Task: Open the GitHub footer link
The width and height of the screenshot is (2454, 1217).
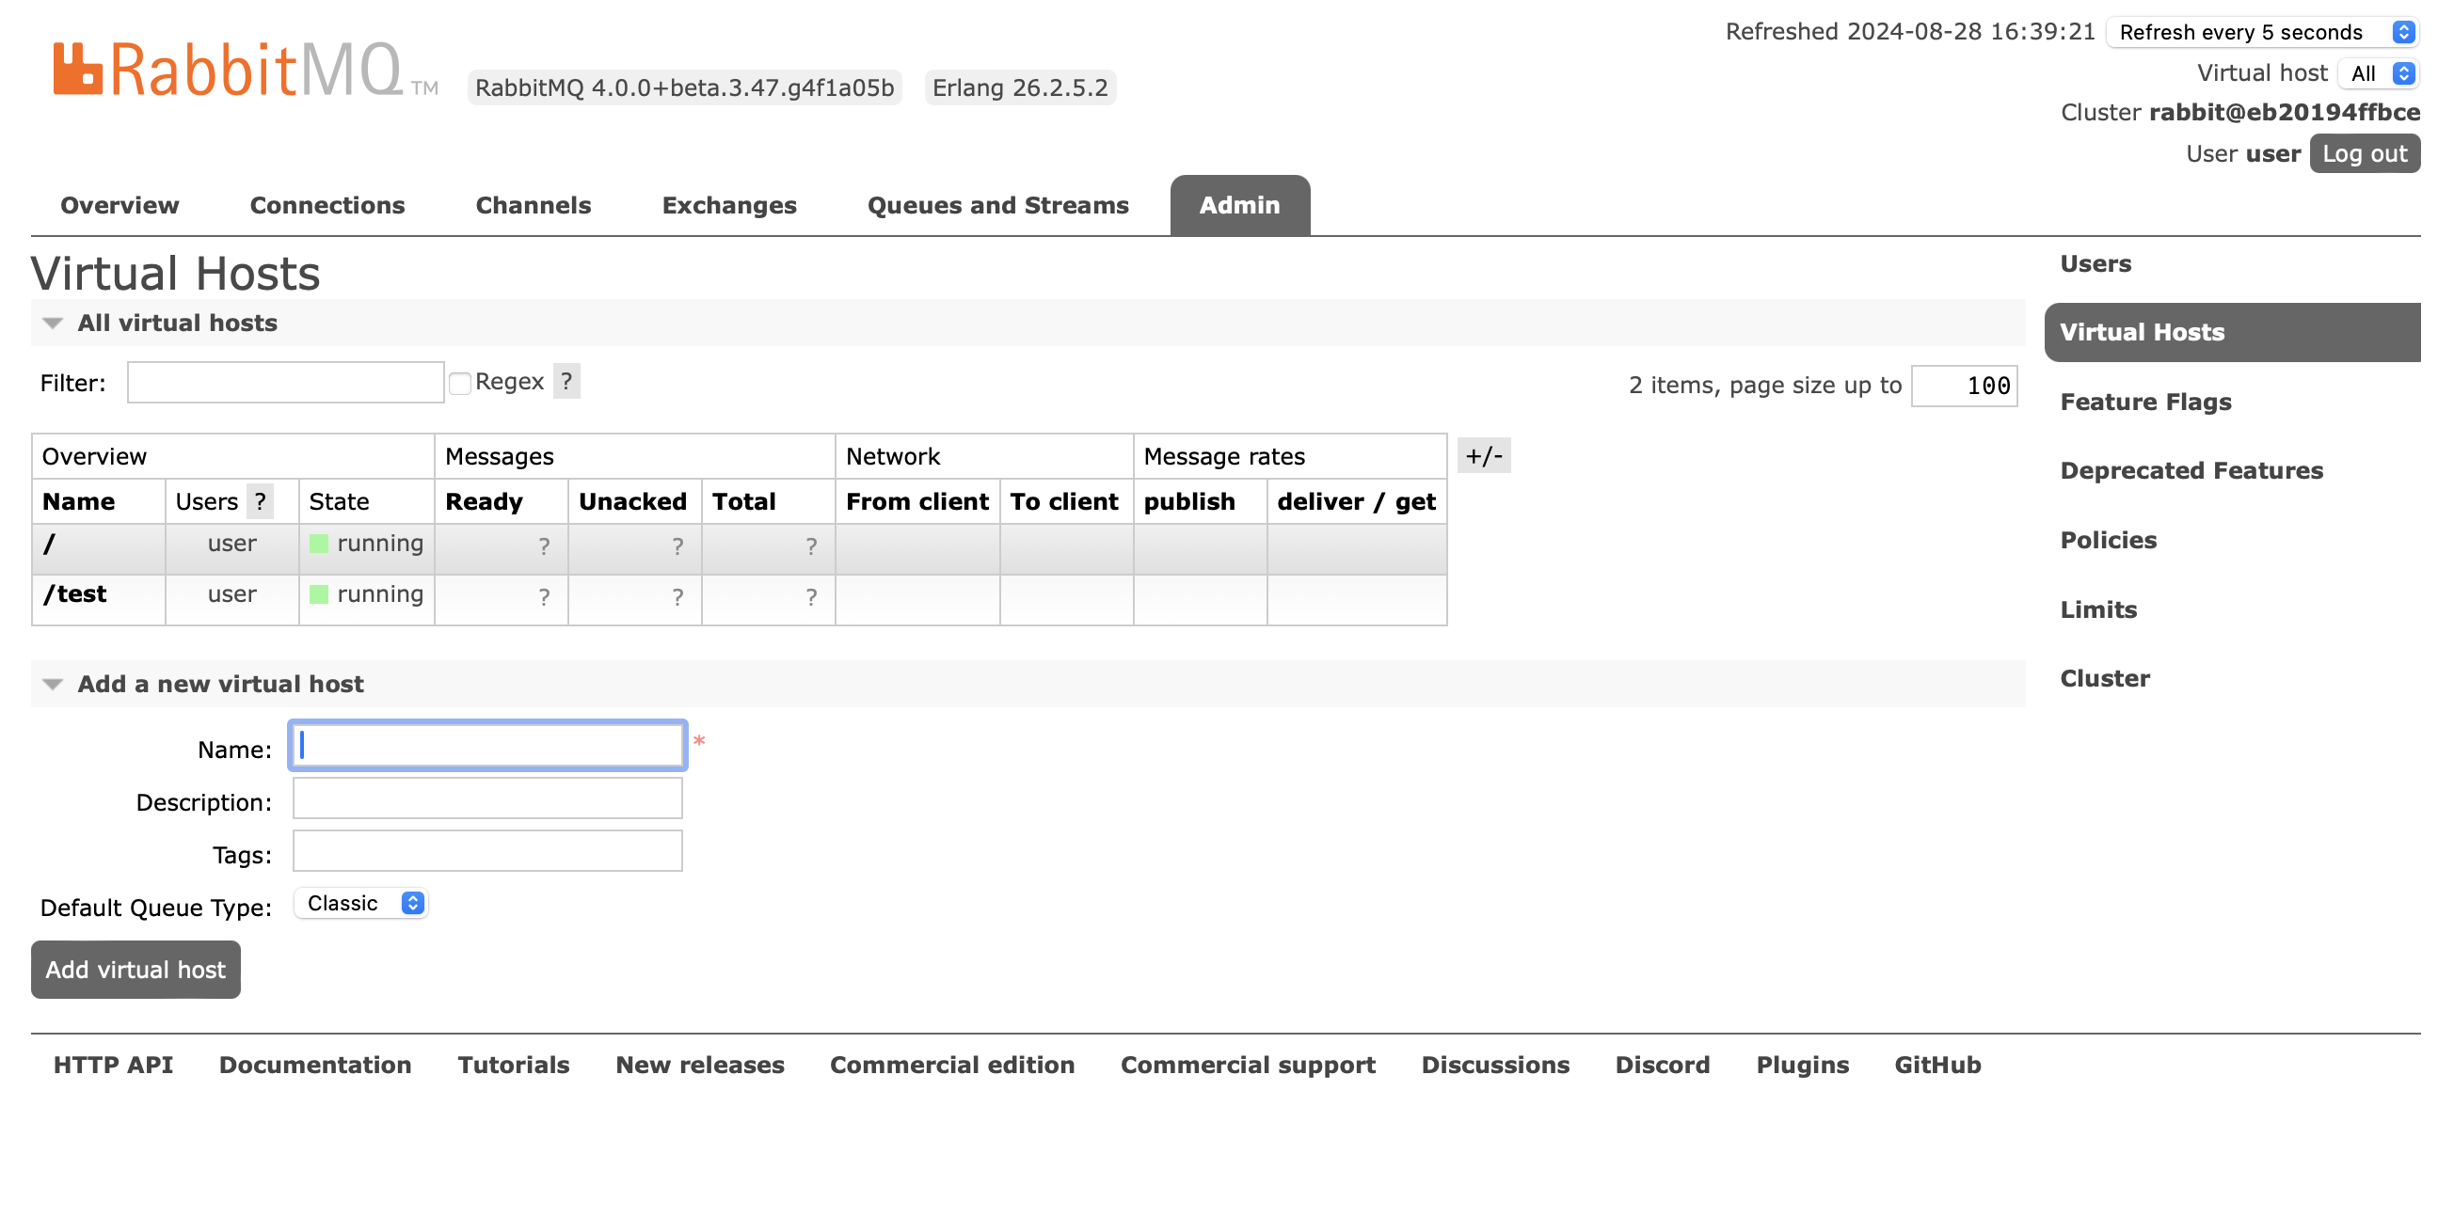Action: [1937, 1065]
